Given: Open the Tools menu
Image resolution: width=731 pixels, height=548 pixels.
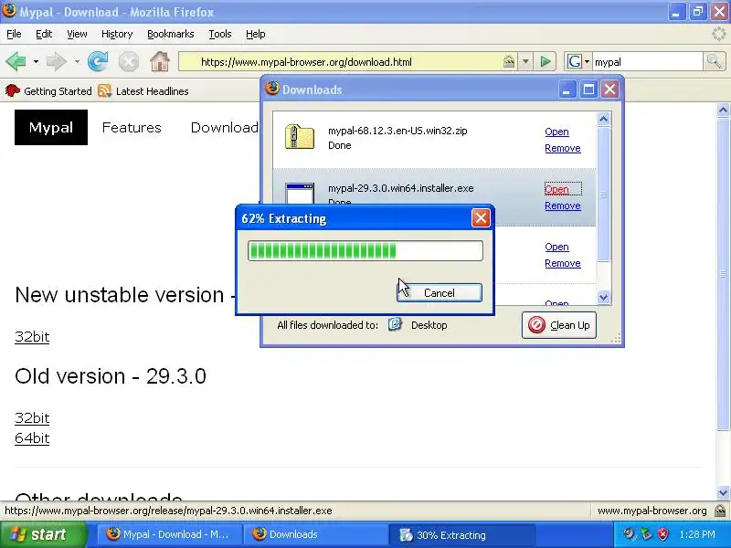Looking at the screenshot, I should (220, 34).
